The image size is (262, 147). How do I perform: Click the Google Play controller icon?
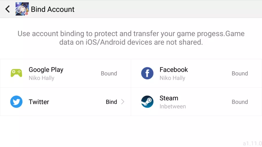(16, 73)
